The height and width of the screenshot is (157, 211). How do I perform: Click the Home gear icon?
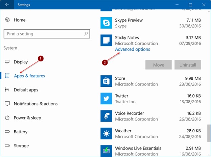(x=7, y=20)
